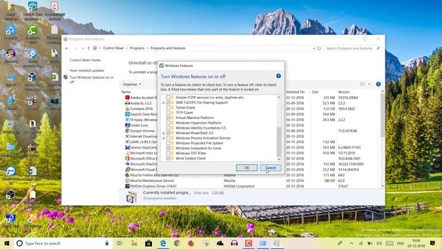
Task: Click the ENG language indicator in tray
Action: pyautogui.click(x=401, y=243)
